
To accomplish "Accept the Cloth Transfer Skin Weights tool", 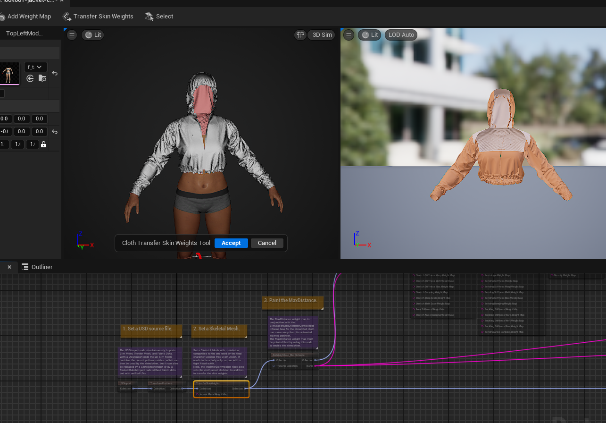I will click(x=231, y=243).
